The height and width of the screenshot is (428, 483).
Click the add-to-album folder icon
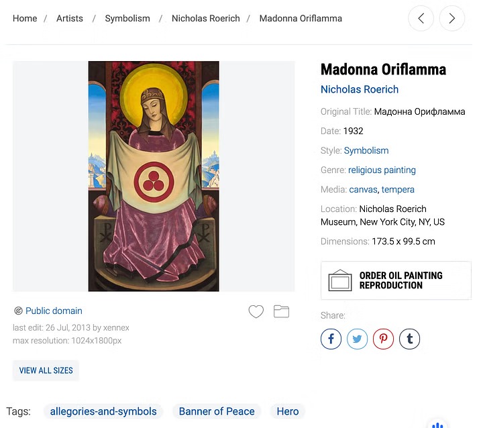pyautogui.click(x=281, y=311)
